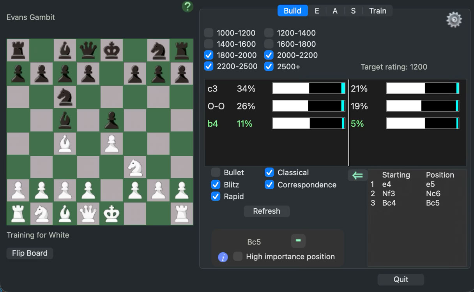Click the win-rate bar for move c3
This screenshot has height=292, width=474.
click(x=309, y=89)
